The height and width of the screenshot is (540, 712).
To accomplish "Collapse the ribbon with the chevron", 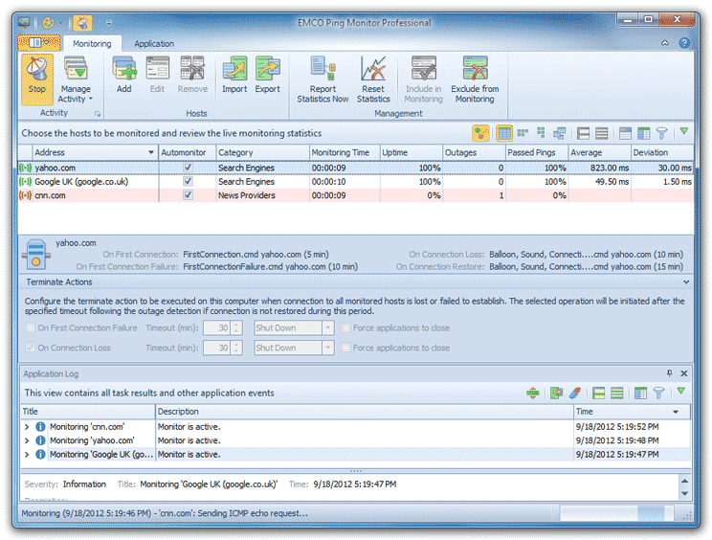I will tap(665, 43).
